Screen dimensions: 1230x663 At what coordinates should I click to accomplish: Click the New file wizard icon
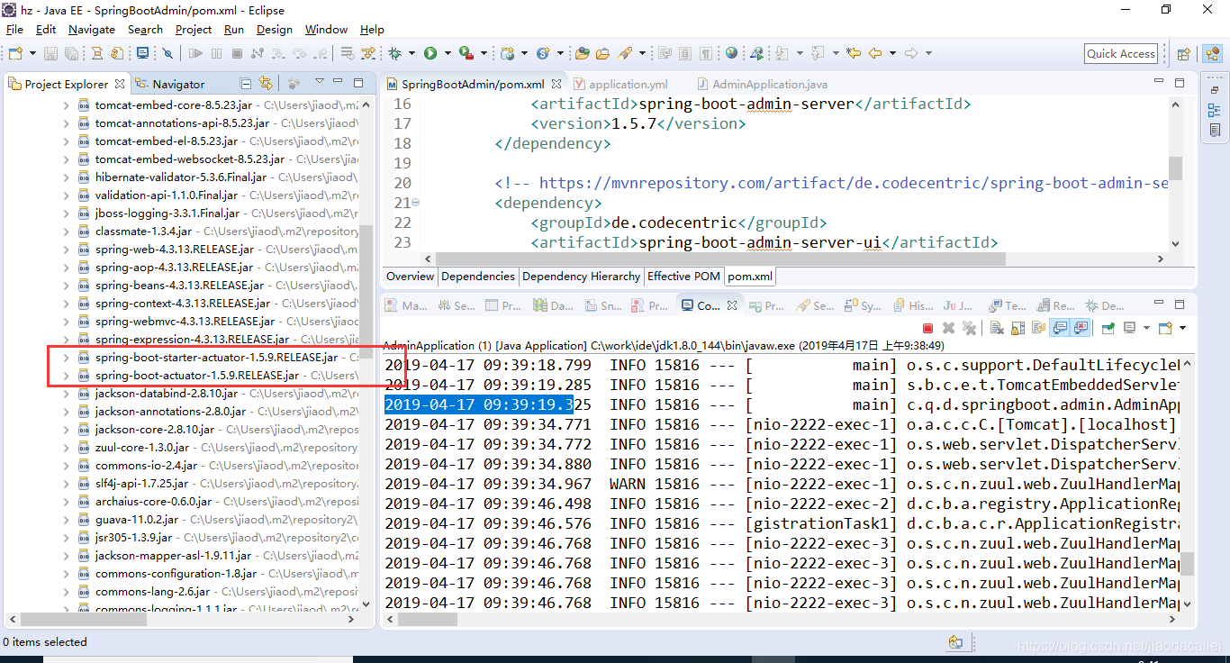click(15, 54)
